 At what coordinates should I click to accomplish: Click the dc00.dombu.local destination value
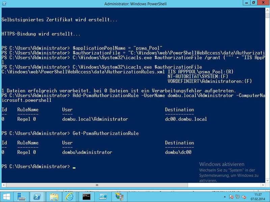186,119
